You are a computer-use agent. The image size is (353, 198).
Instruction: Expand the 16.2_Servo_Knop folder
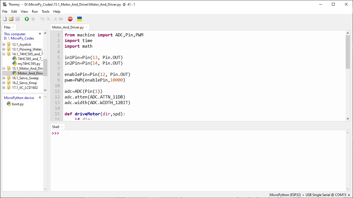pos(4,83)
